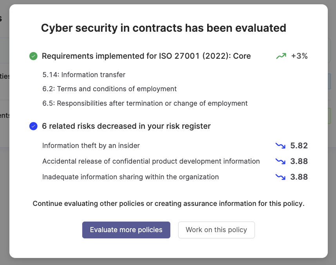Click the +3% compliance increase value
The image size is (336, 265).
(x=299, y=56)
